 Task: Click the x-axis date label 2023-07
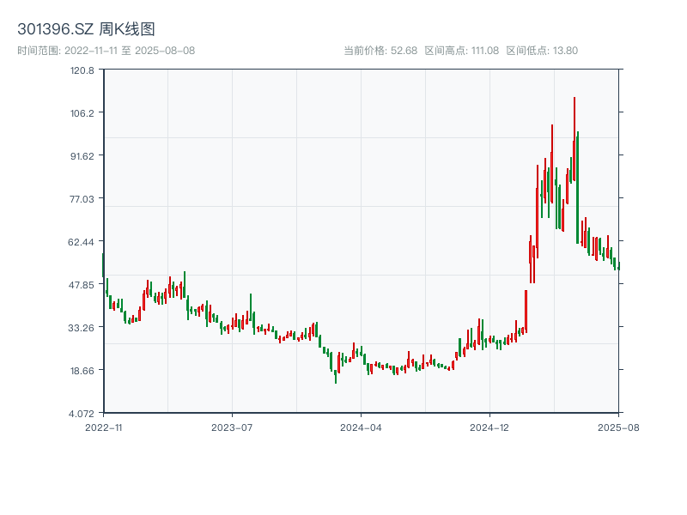(x=232, y=427)
